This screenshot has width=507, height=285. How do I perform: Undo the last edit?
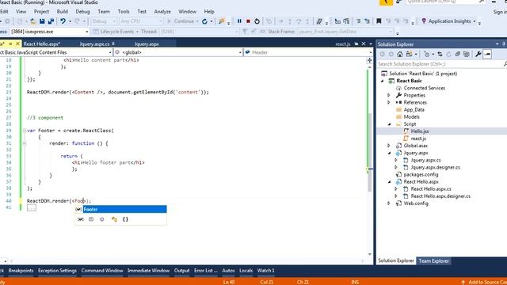(63, 21)
